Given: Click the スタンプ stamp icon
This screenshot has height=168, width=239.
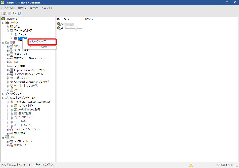Looking at the screenshot, I should (x=12, y=90).
